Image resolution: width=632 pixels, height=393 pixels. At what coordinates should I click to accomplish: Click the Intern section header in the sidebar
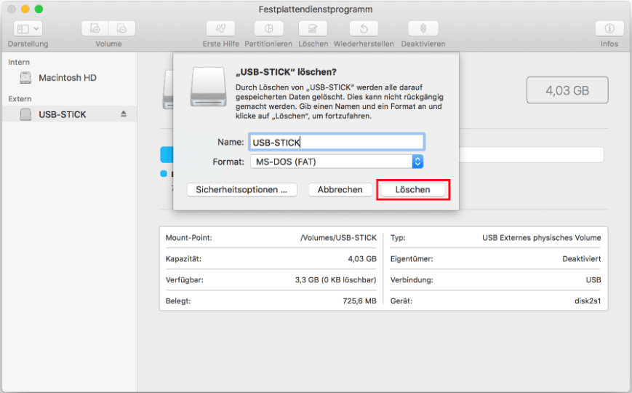(x=19, y=62)
